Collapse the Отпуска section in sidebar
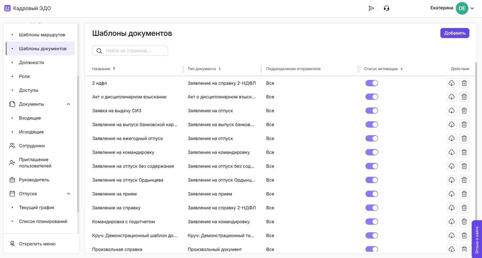482x258 pixels. click(x=68, y=193)
